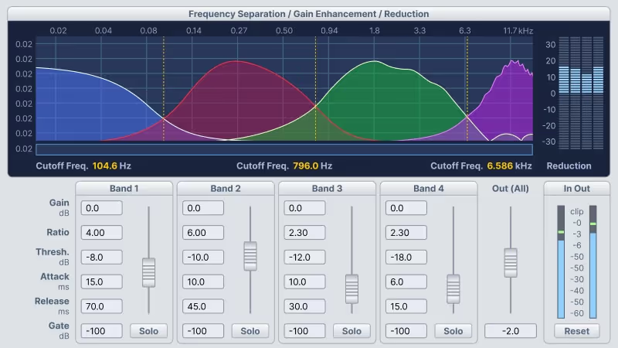Click the Band 4 vertical slider handle

[x=453, y=288]
